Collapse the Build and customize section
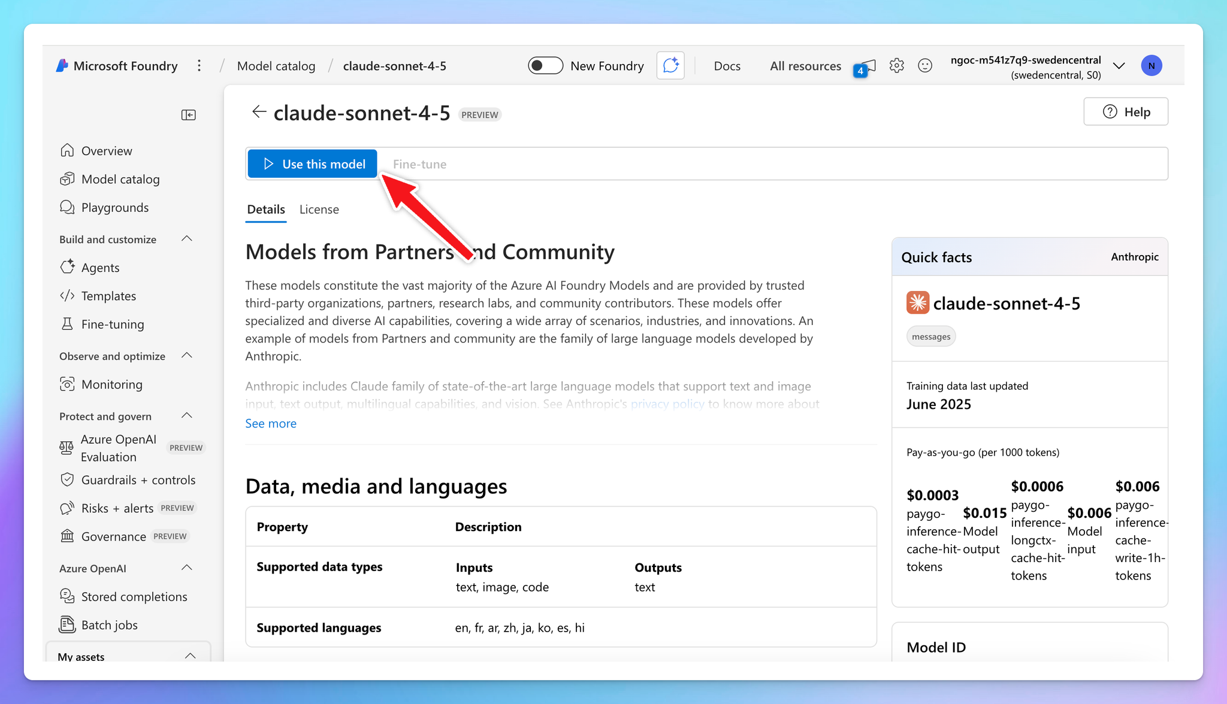Image resolution: width=1227 pixels, height=704 pixels. (187, 239)
